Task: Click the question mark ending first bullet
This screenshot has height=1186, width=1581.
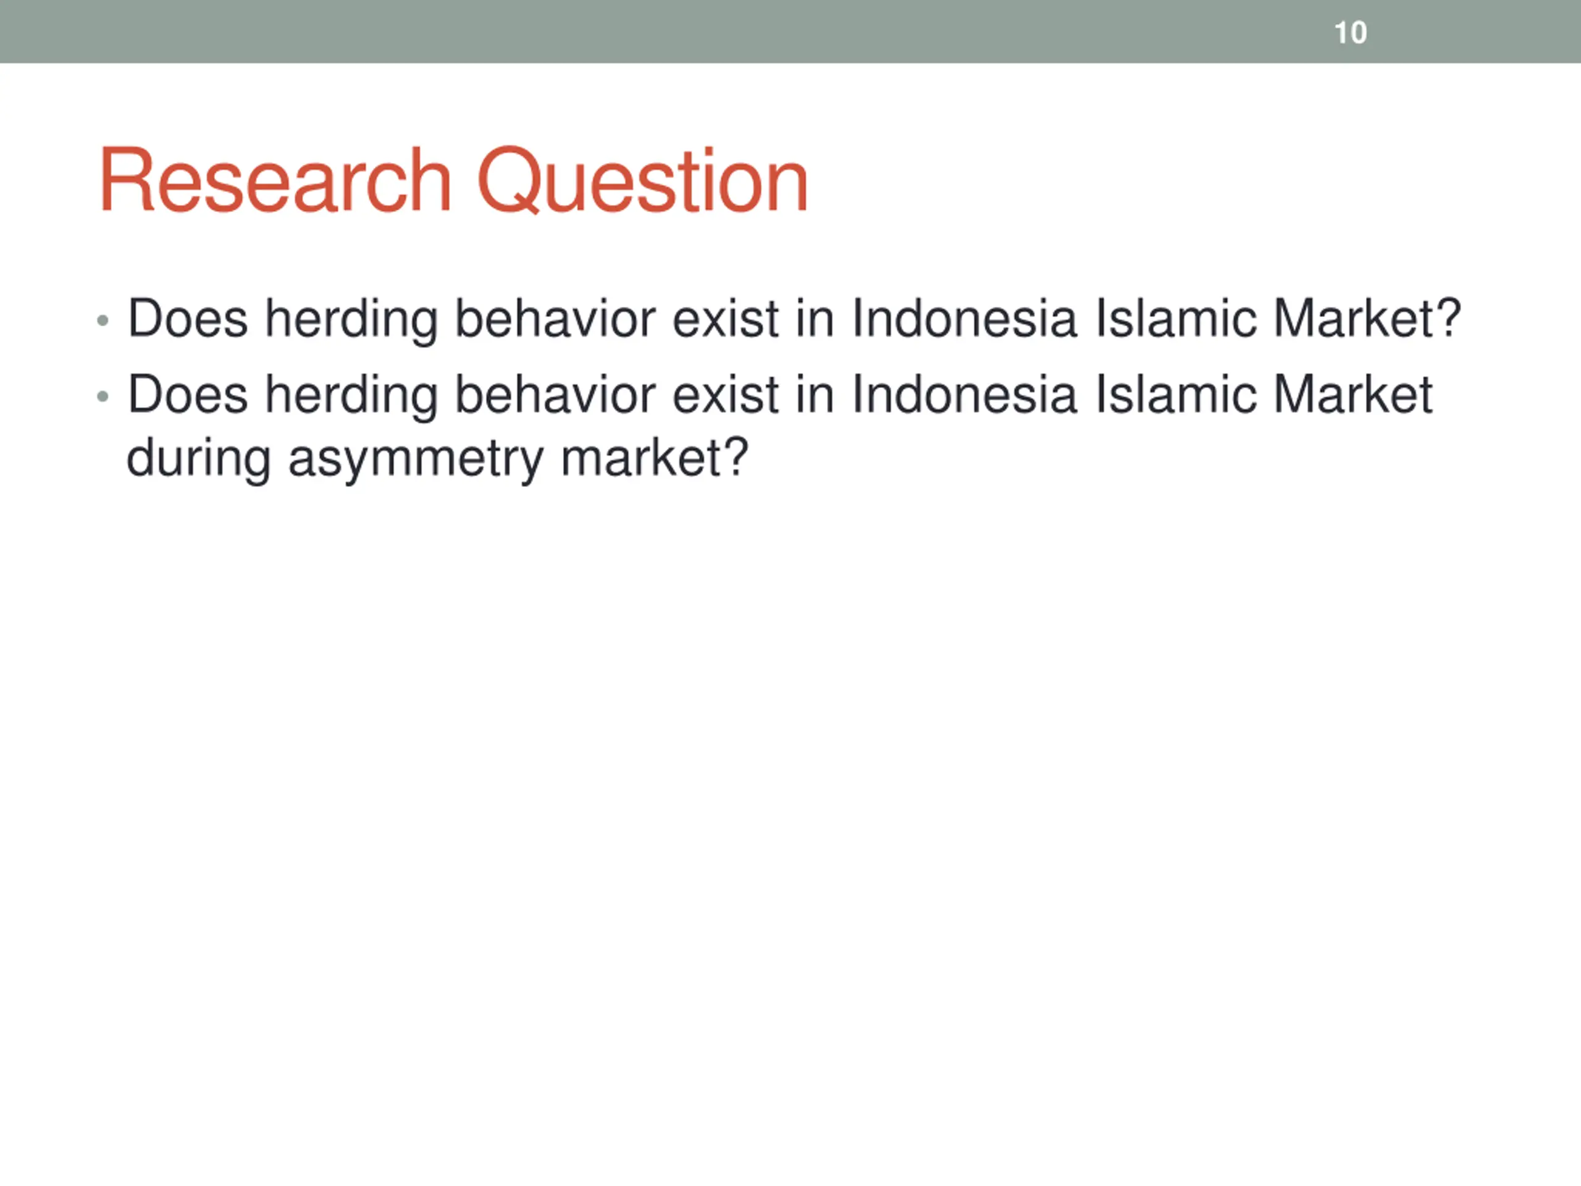Action: (1449, 318)
